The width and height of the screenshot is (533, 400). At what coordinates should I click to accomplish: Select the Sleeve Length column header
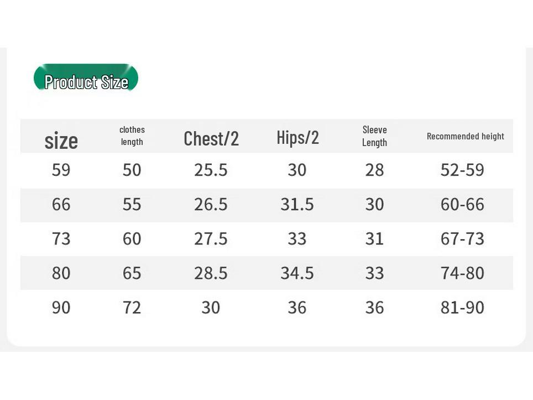(x=375, y=136)
